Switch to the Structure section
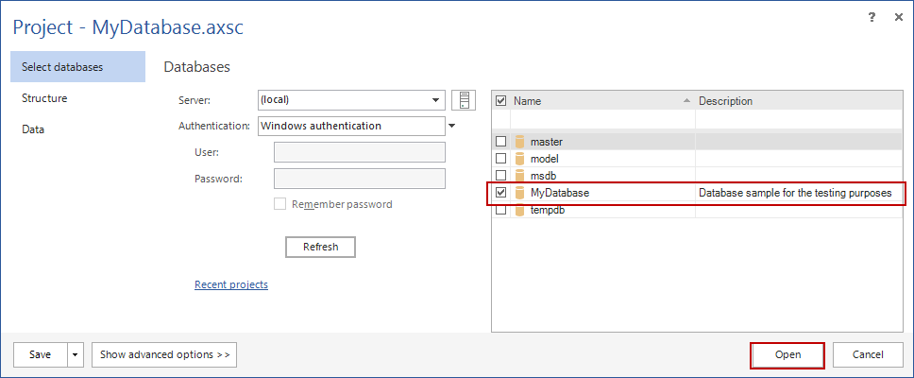 point(44,98)
